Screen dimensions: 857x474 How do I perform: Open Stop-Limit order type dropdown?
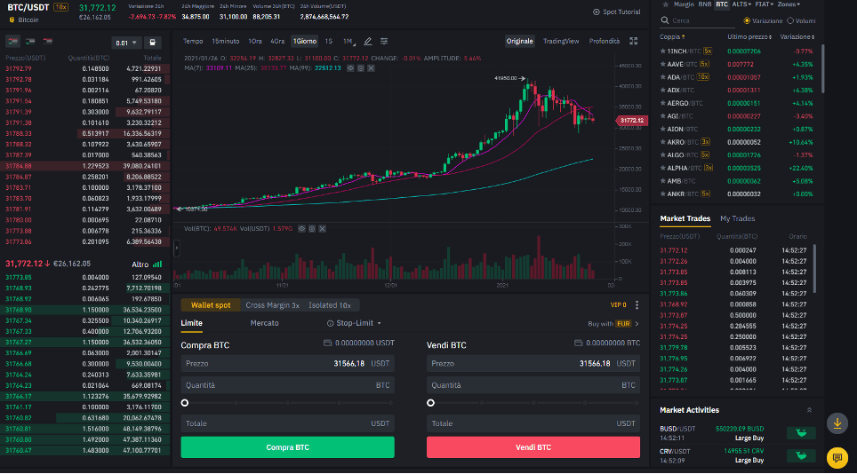[x=354, y=323]
